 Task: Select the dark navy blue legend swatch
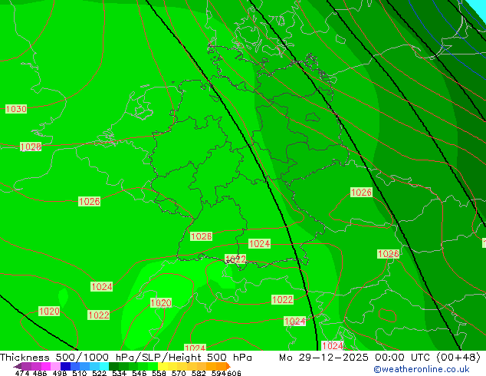tap(65, 366)
